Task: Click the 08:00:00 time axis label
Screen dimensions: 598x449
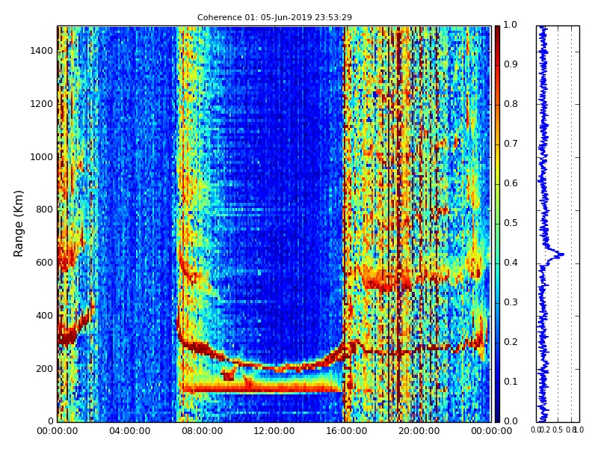Action: click(x=202, y=431)
